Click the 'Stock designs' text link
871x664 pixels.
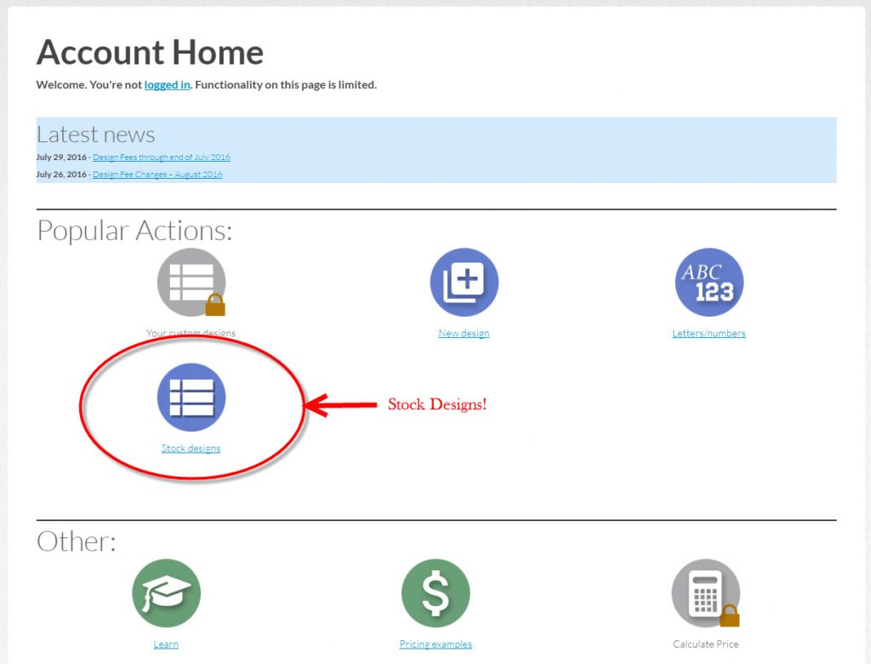[191, 449]
